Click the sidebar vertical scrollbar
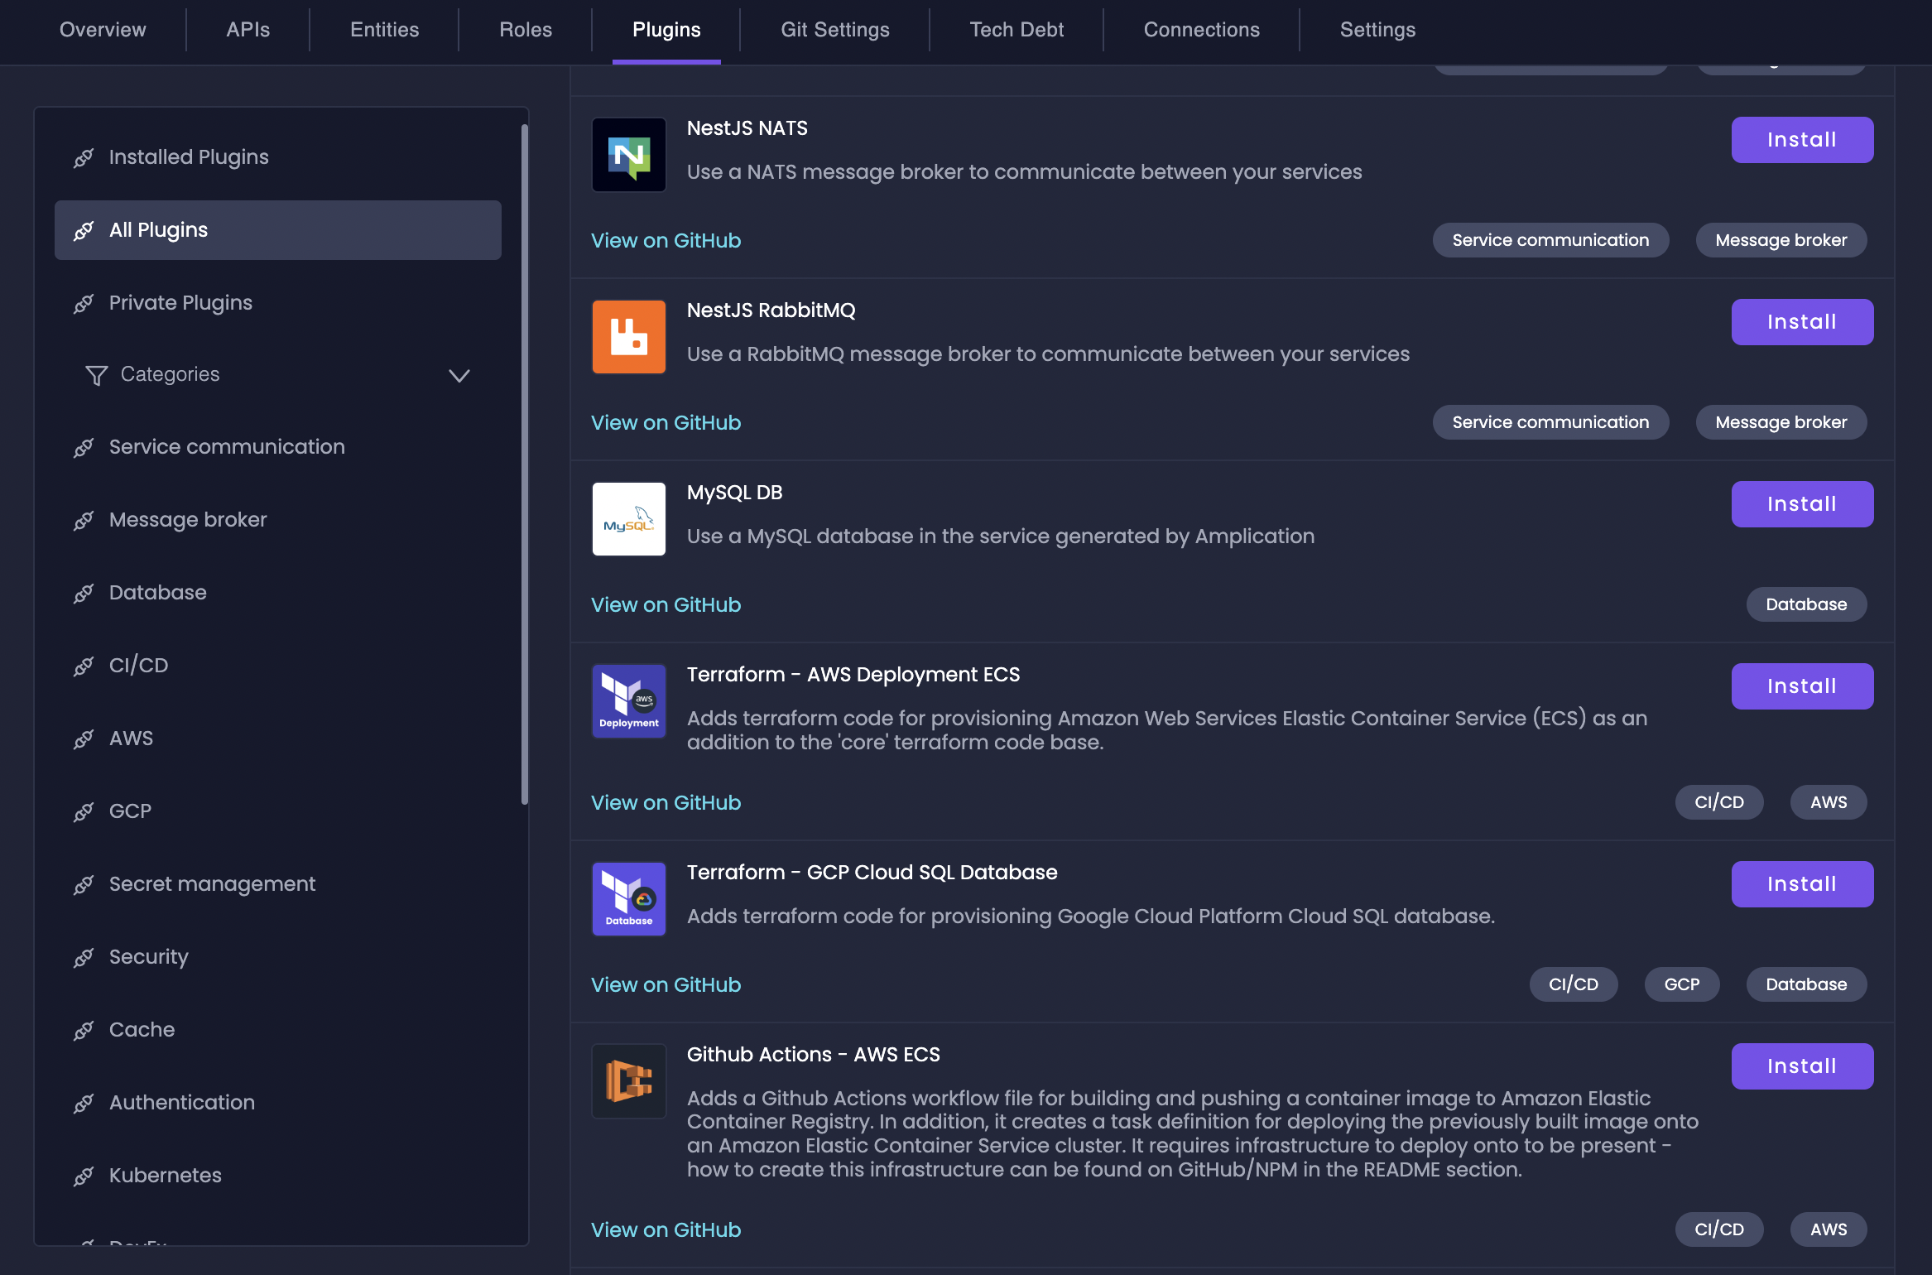The height and width of the screenshot is (1275, 1932). pyautogui.click(x=524, y=464)
